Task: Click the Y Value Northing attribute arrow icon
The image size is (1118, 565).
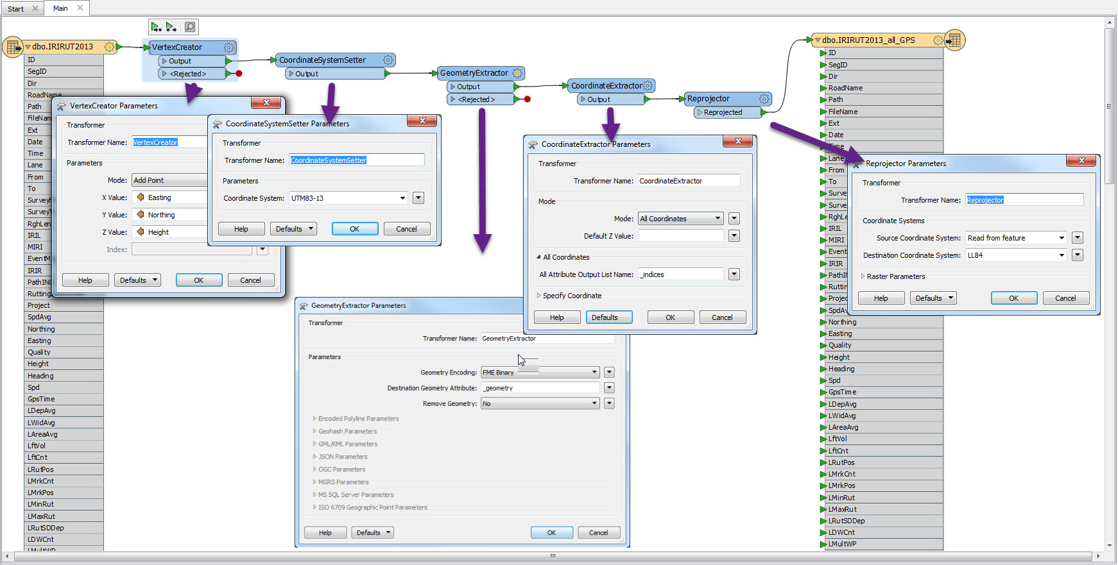Action: [140, 215]
